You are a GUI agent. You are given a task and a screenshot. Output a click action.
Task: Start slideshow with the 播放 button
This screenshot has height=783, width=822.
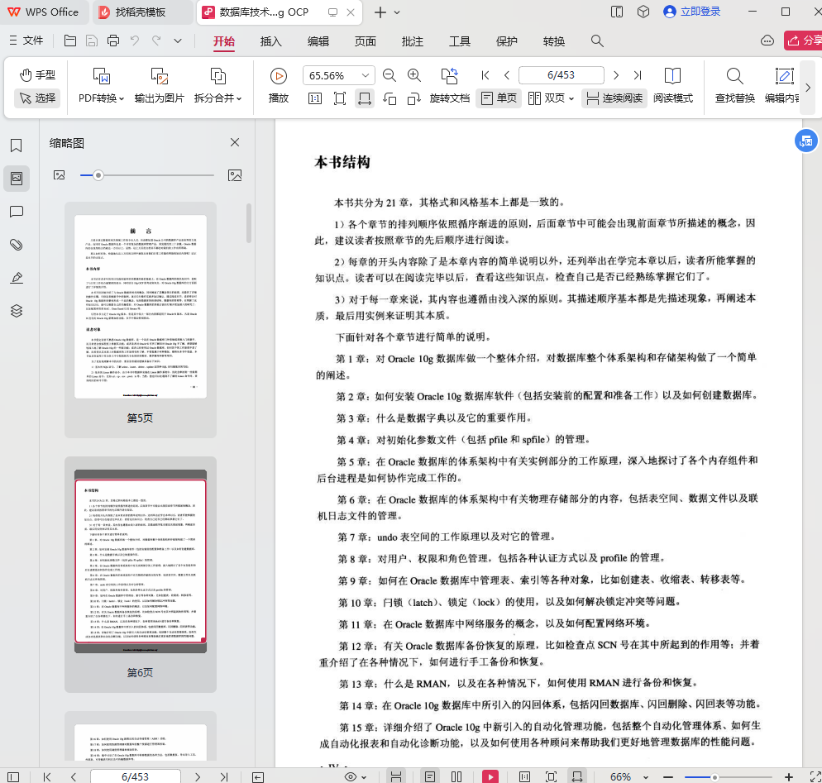(279, 85)
